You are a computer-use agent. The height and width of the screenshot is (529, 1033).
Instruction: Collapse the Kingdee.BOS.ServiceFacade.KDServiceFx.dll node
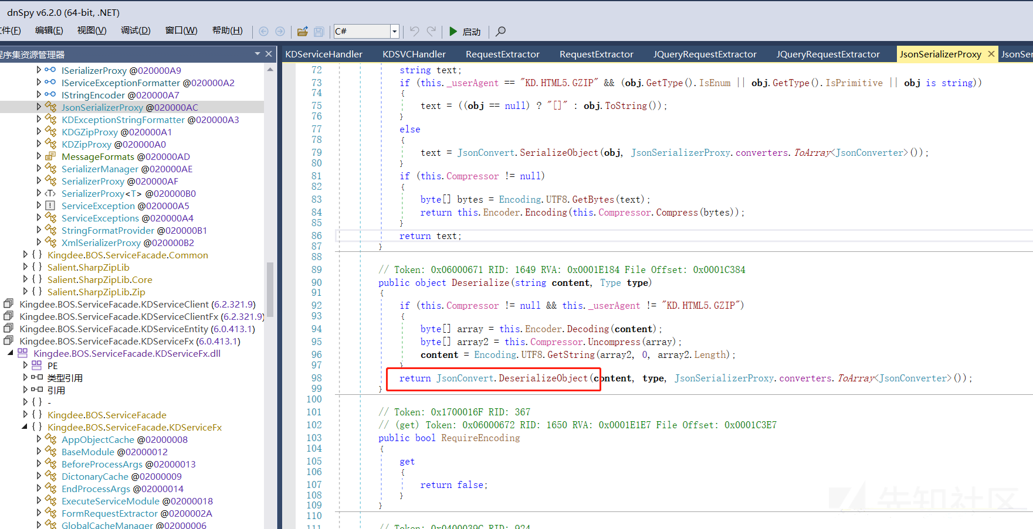(11, 353)
